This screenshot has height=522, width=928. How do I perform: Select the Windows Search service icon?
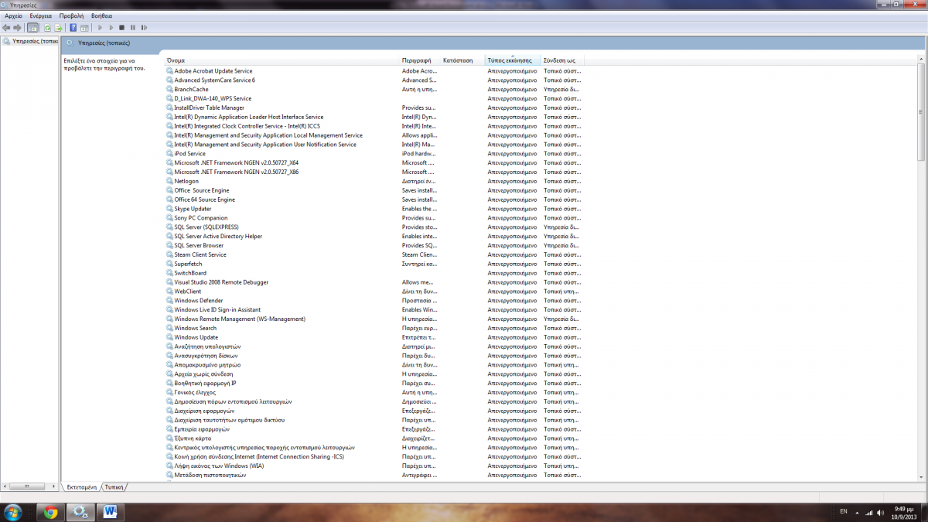tap(169, 328)
